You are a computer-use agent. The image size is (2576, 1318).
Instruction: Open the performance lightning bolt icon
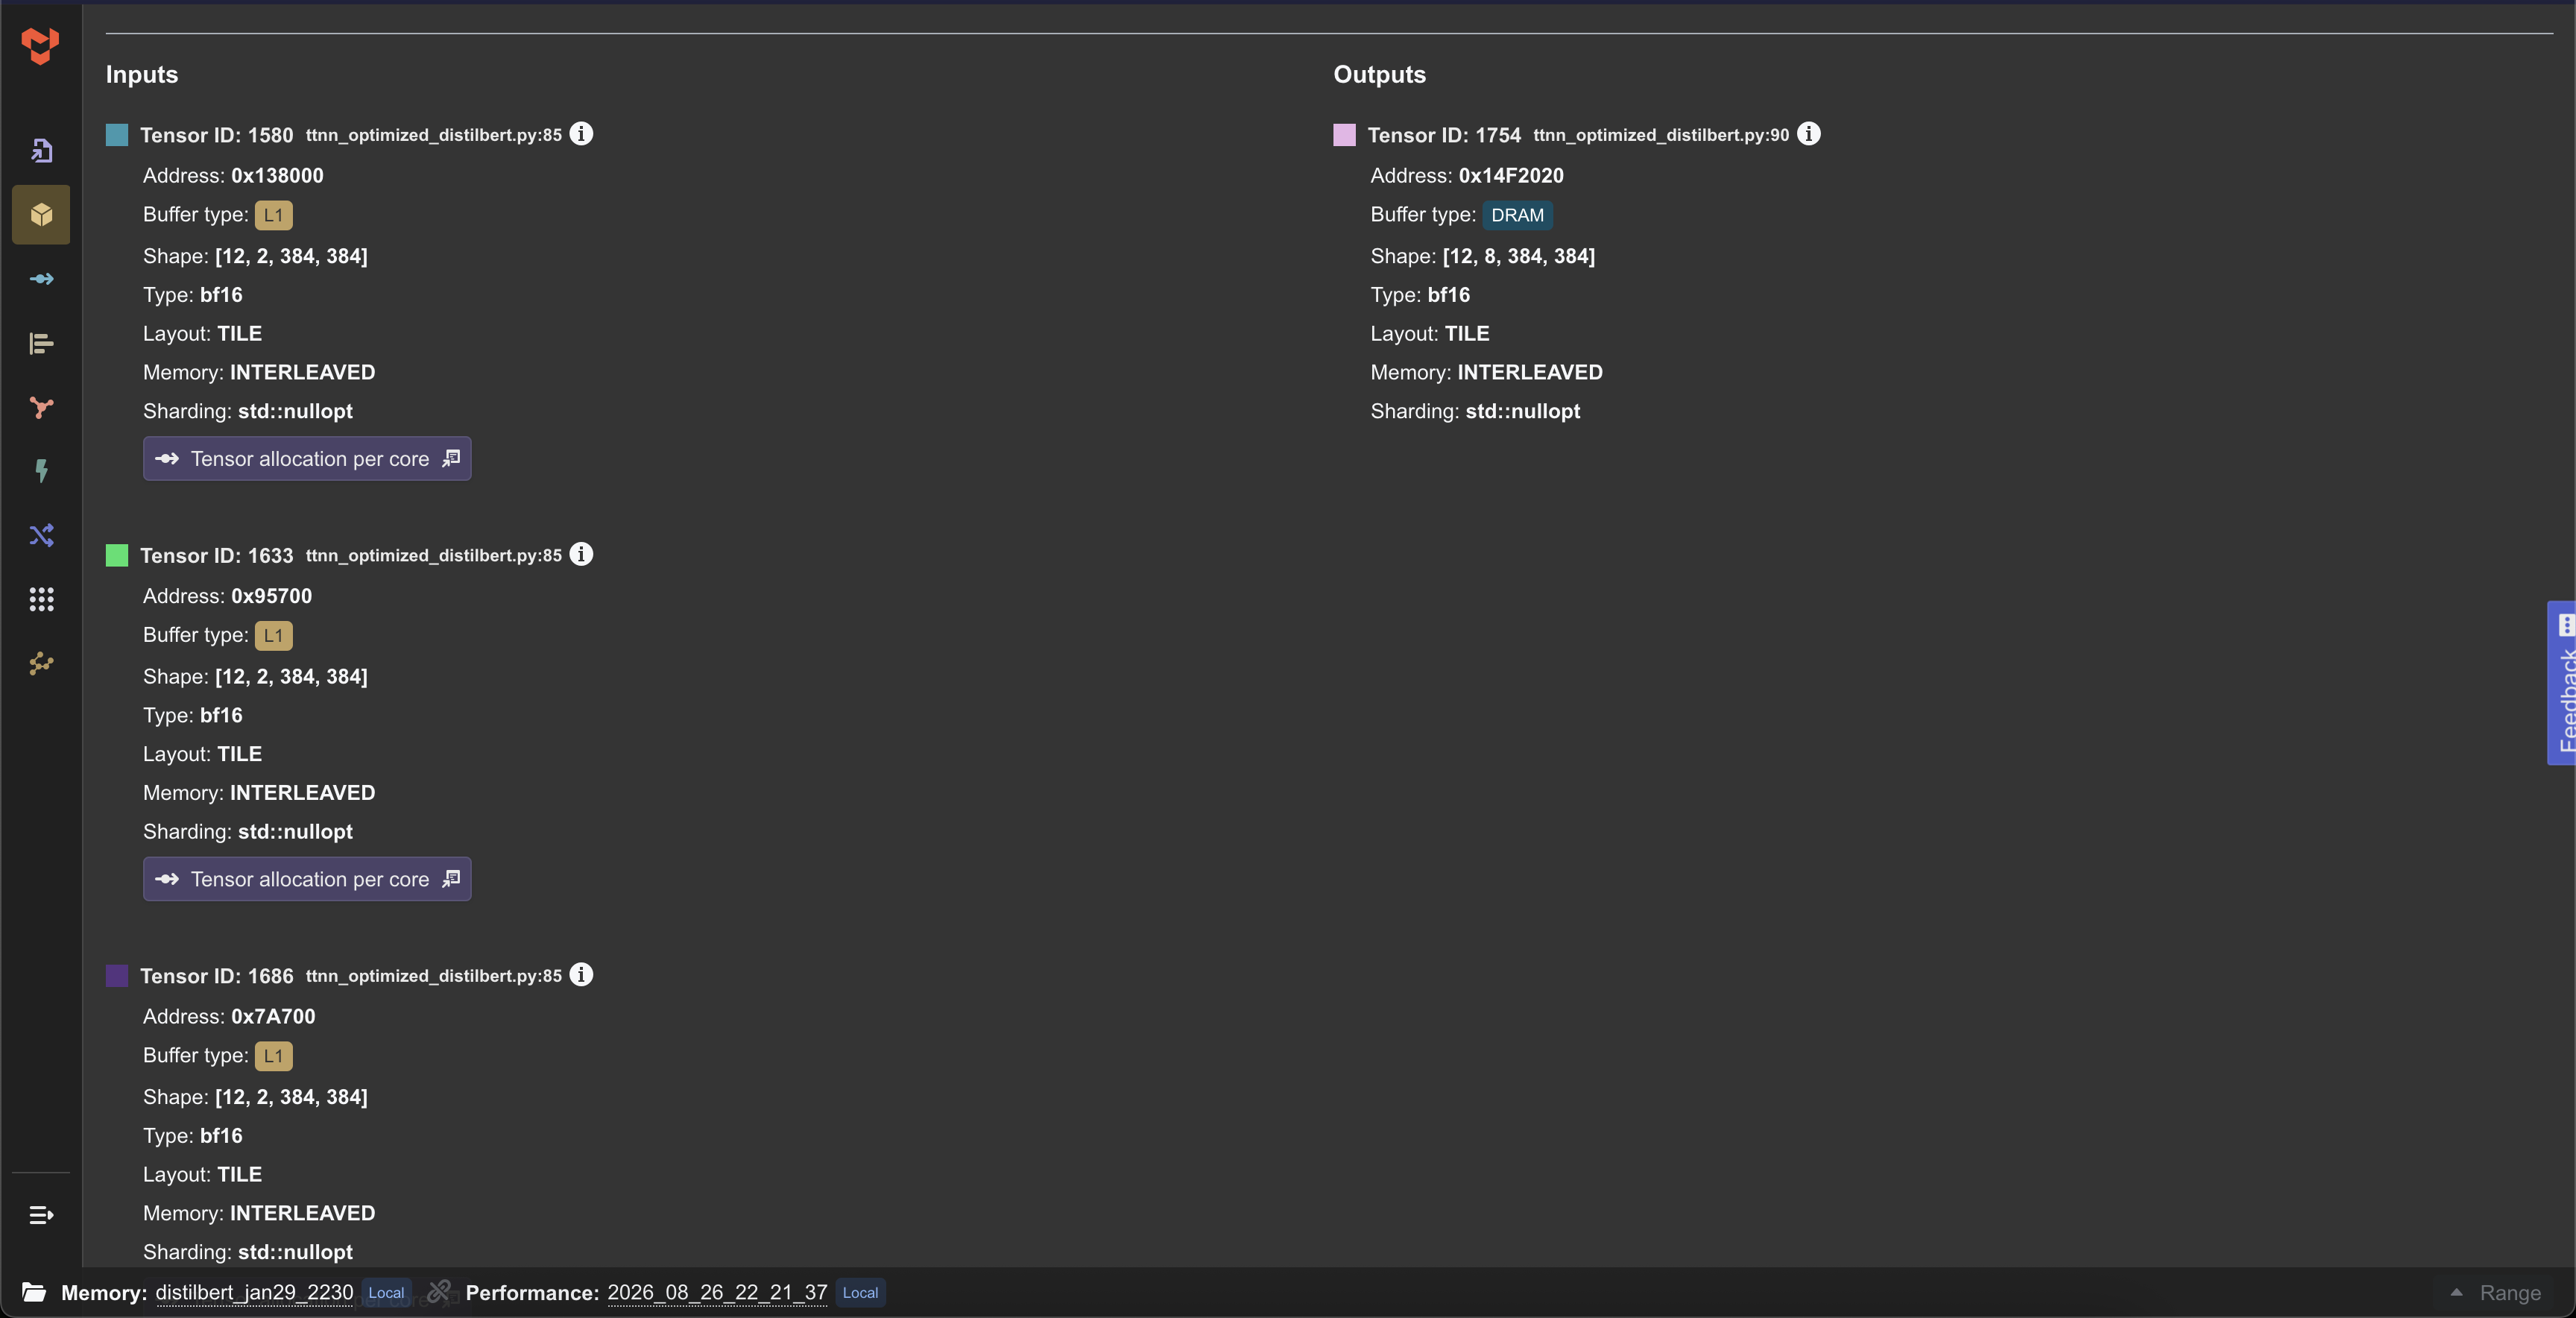[x=41, y=471]
